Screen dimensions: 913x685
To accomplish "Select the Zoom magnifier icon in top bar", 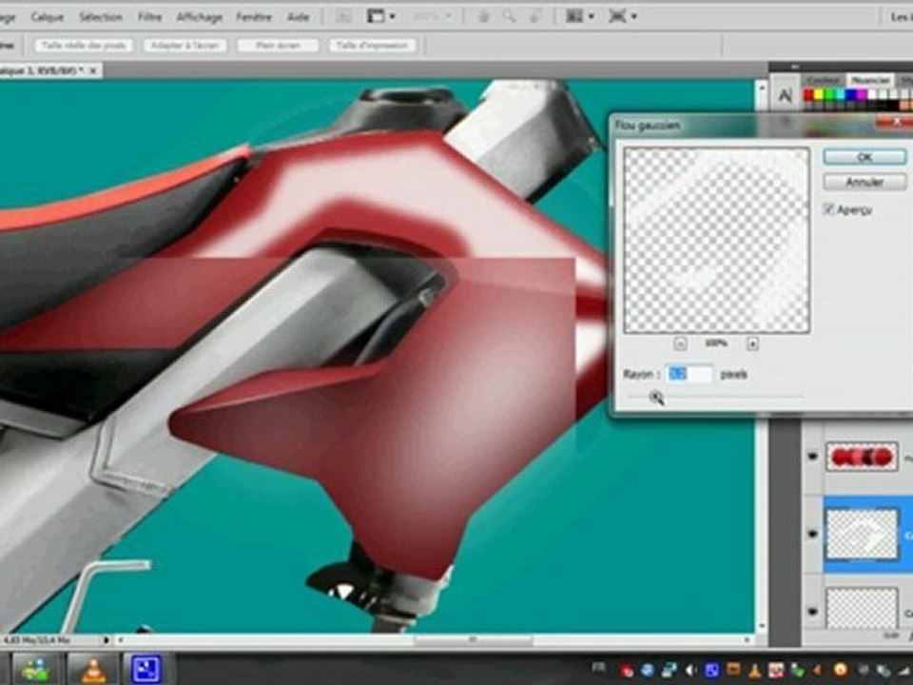I will [509, 16].
